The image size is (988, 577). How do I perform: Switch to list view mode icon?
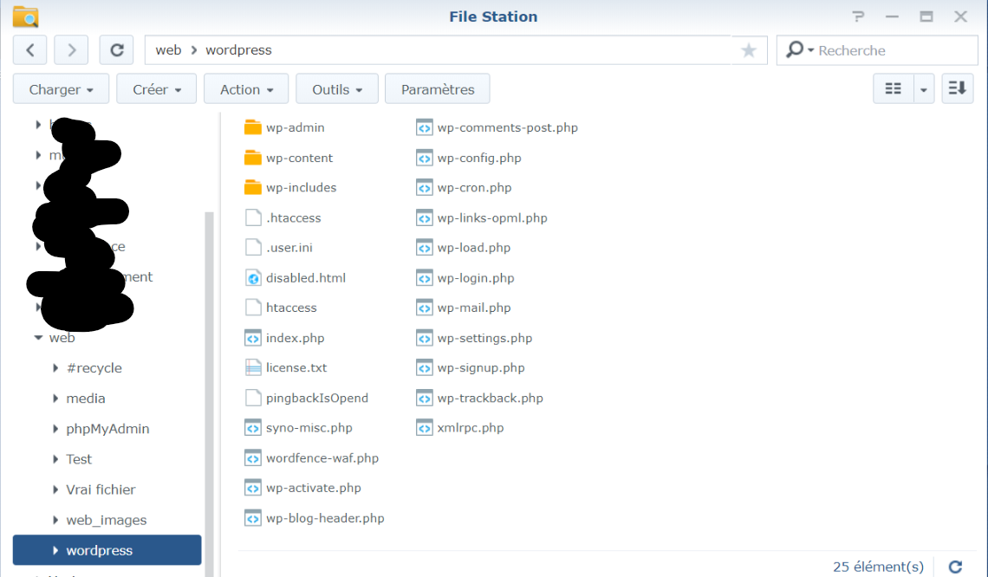893,89
